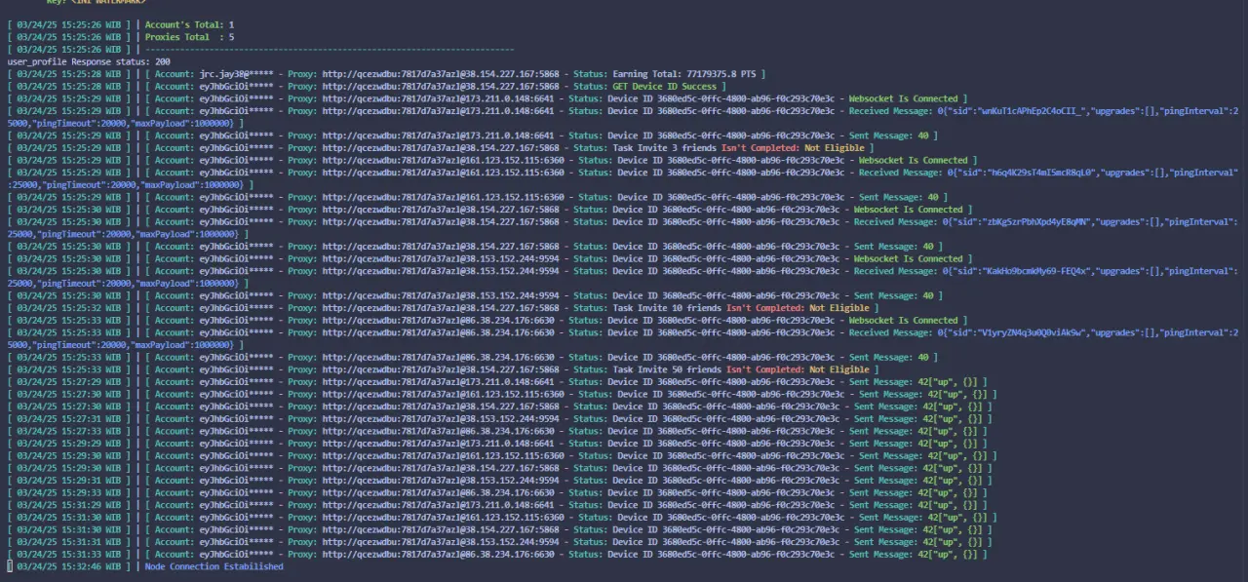Click the timestamp "03/24/25 15:29:31 WIB"
This screenshot has height=582, width=1248.
point(68,481)
